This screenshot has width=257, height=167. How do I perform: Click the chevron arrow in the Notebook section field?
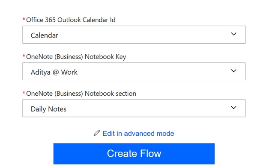tap(233, 108)
